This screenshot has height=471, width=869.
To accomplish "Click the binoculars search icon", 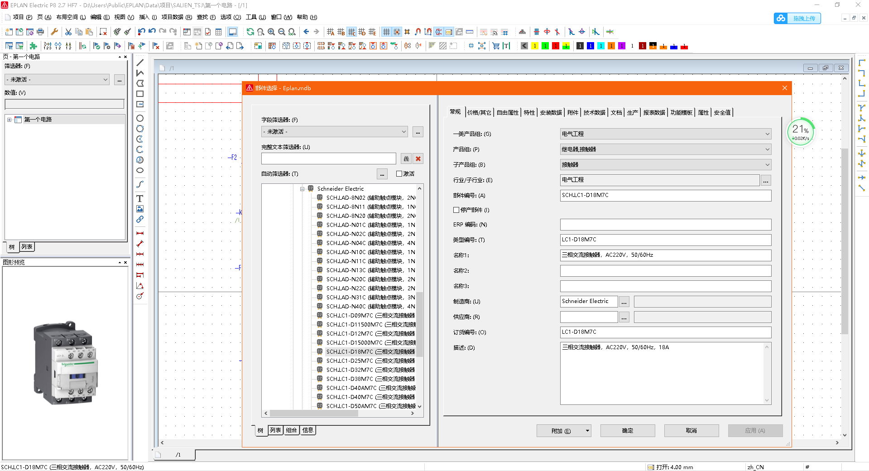I will tap(406, 159).
